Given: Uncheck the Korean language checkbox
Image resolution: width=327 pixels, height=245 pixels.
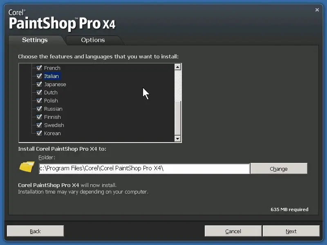Looking at the screenshot, I should (39, 133).
